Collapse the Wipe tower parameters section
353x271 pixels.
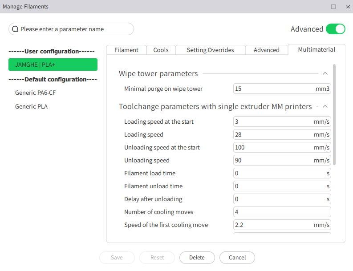tap(325, 73)
